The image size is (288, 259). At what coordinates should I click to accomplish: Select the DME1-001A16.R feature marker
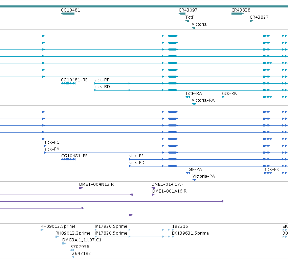click(153, 195)
